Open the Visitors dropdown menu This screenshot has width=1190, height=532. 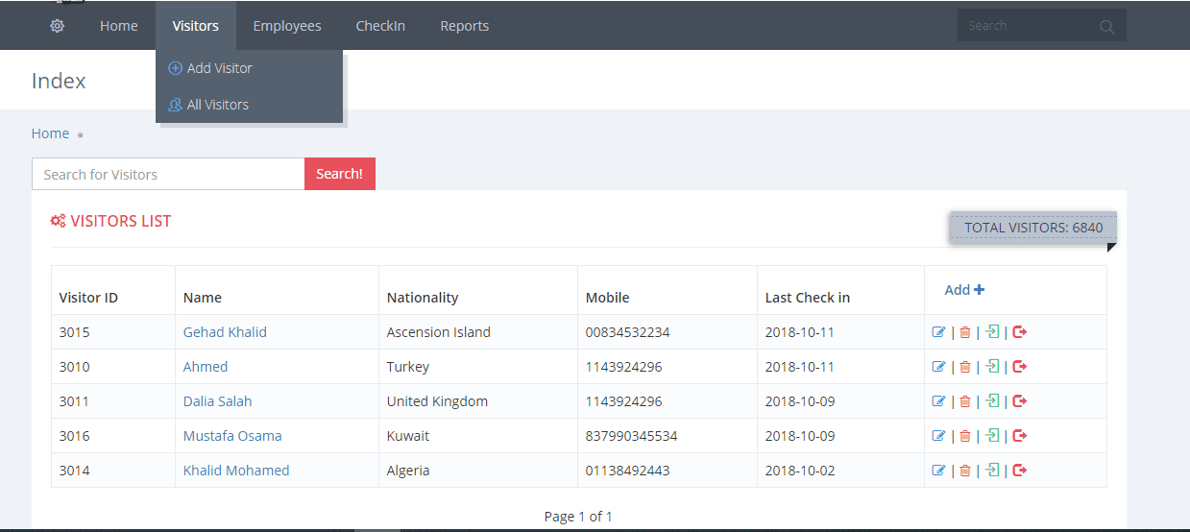click(195, 26)
